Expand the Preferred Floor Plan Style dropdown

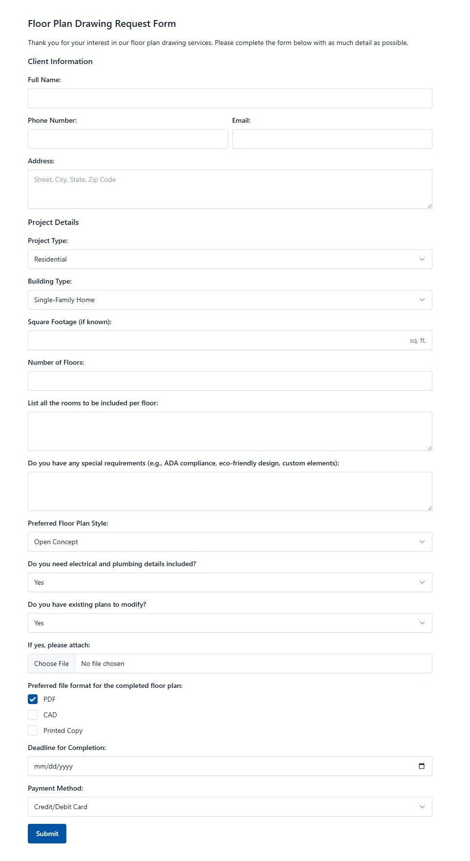coord(230,542)
